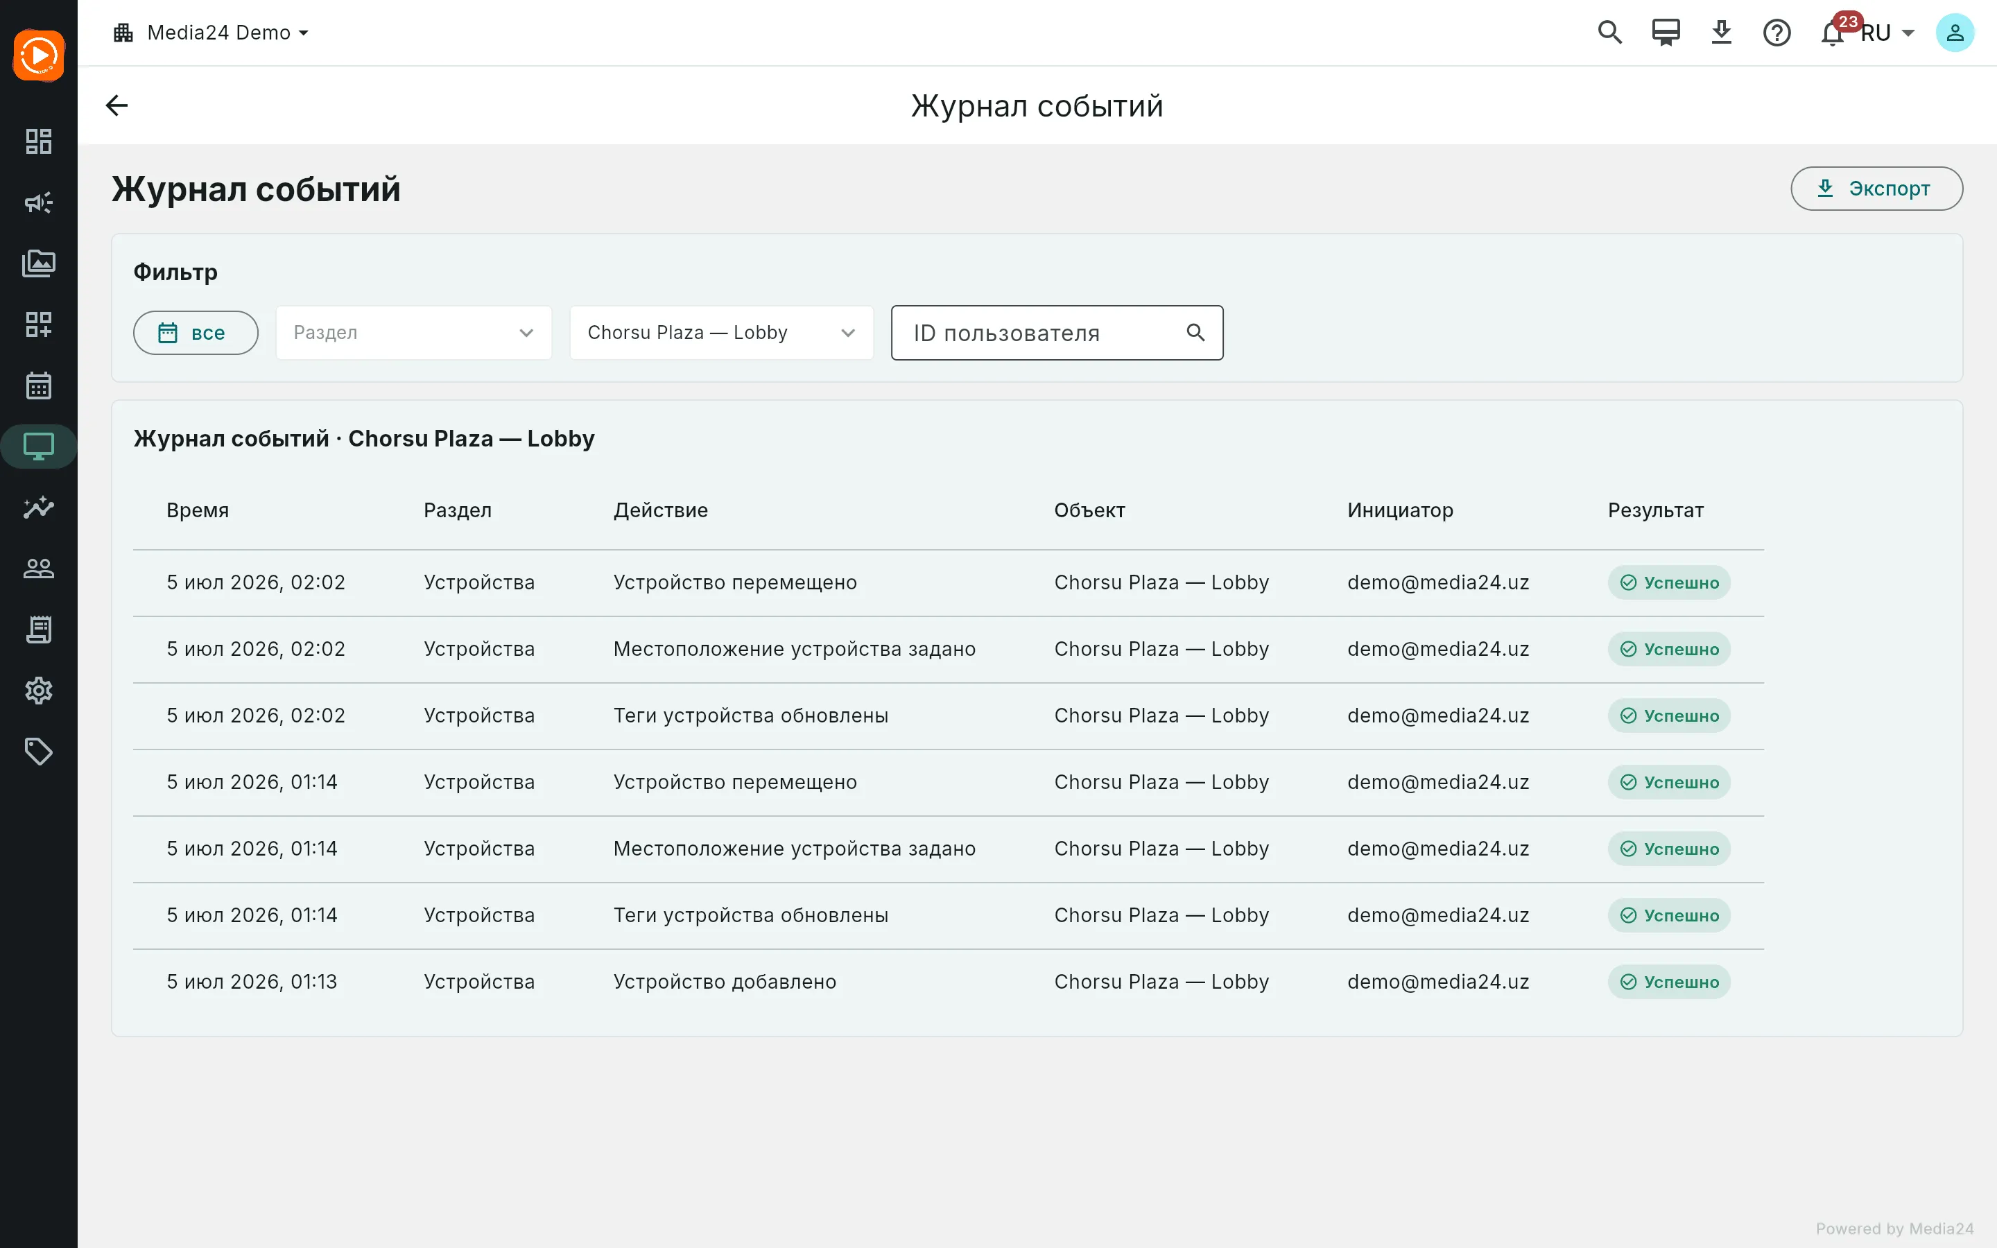Click the search icon in ID пользователя field

tap(1195, 333)
